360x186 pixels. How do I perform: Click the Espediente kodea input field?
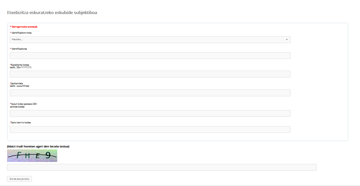coord(150,74)
